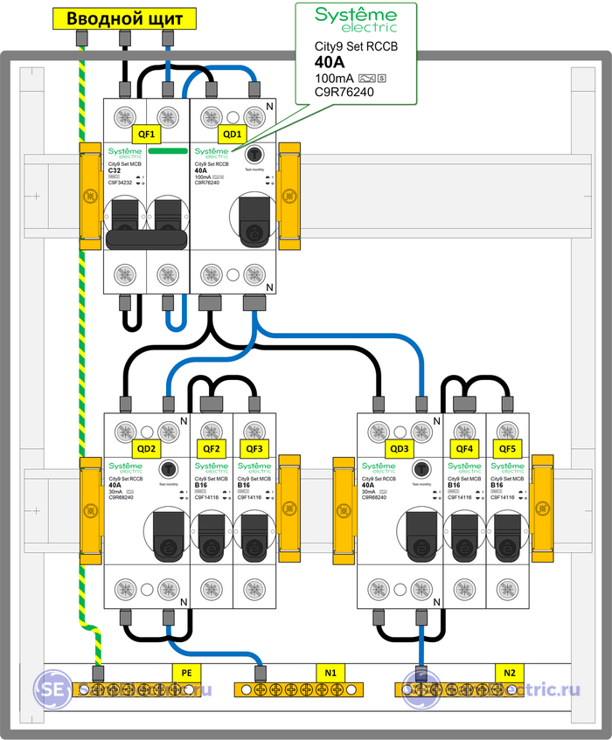Click the QF4 yellow tag
The height and width of the screenshot is (740, 612).
465,449
